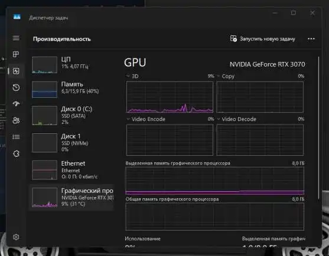Screen dimensions: 329x256
Task: Click 'Общая память графического процессора' label
Action: point(172,199)
